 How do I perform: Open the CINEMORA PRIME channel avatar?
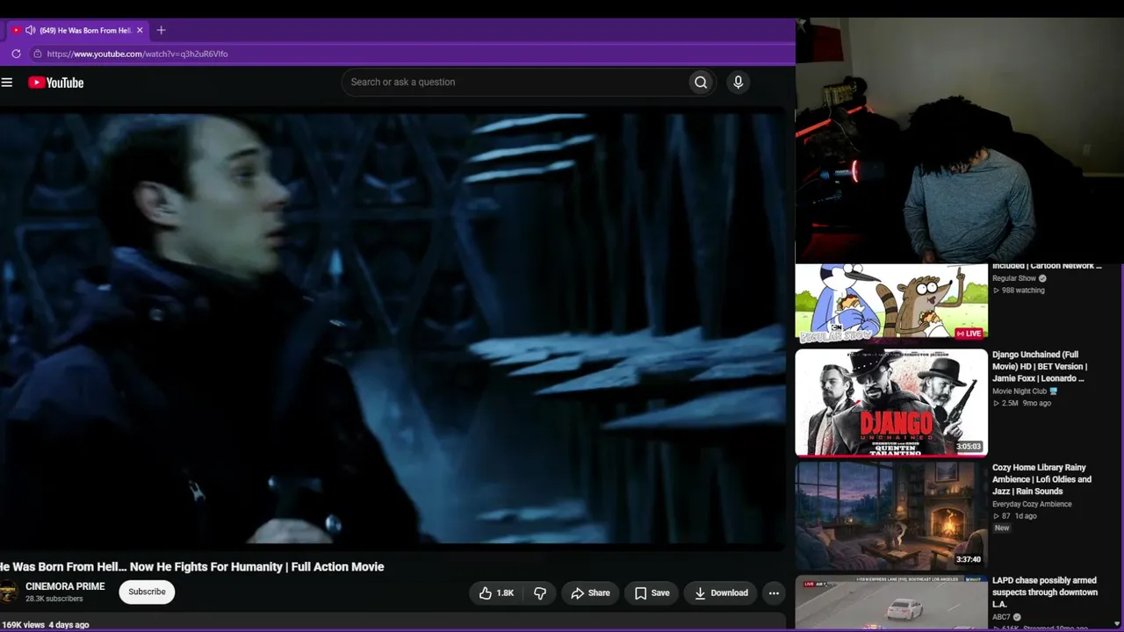[8, 592]
